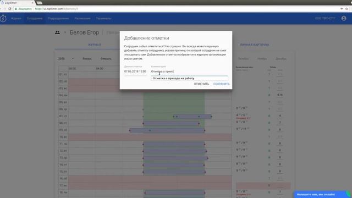This screenshot has width=352, height=198.
Task: Click the key icon in the address bar
Action: pos(342,9)
